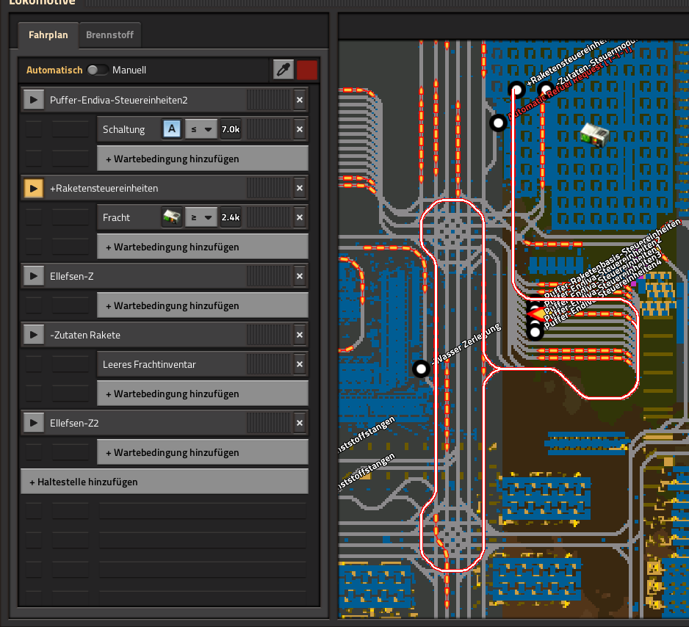Click the play button beside -Zutaten Rakete

coord(33,335)
